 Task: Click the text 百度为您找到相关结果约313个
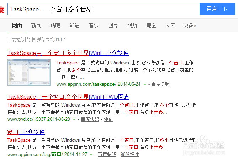pyautogui.click(x=37, y=39)
